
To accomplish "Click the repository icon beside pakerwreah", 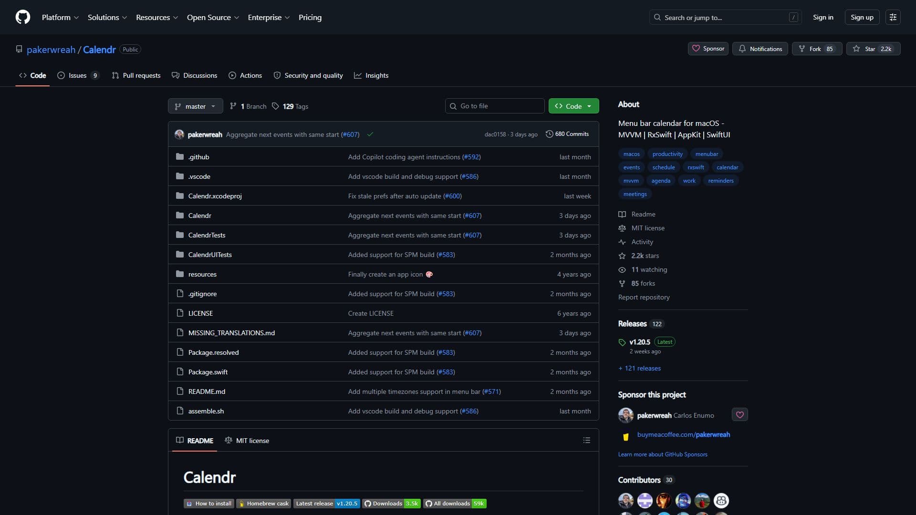I will [x=19, y=49].
